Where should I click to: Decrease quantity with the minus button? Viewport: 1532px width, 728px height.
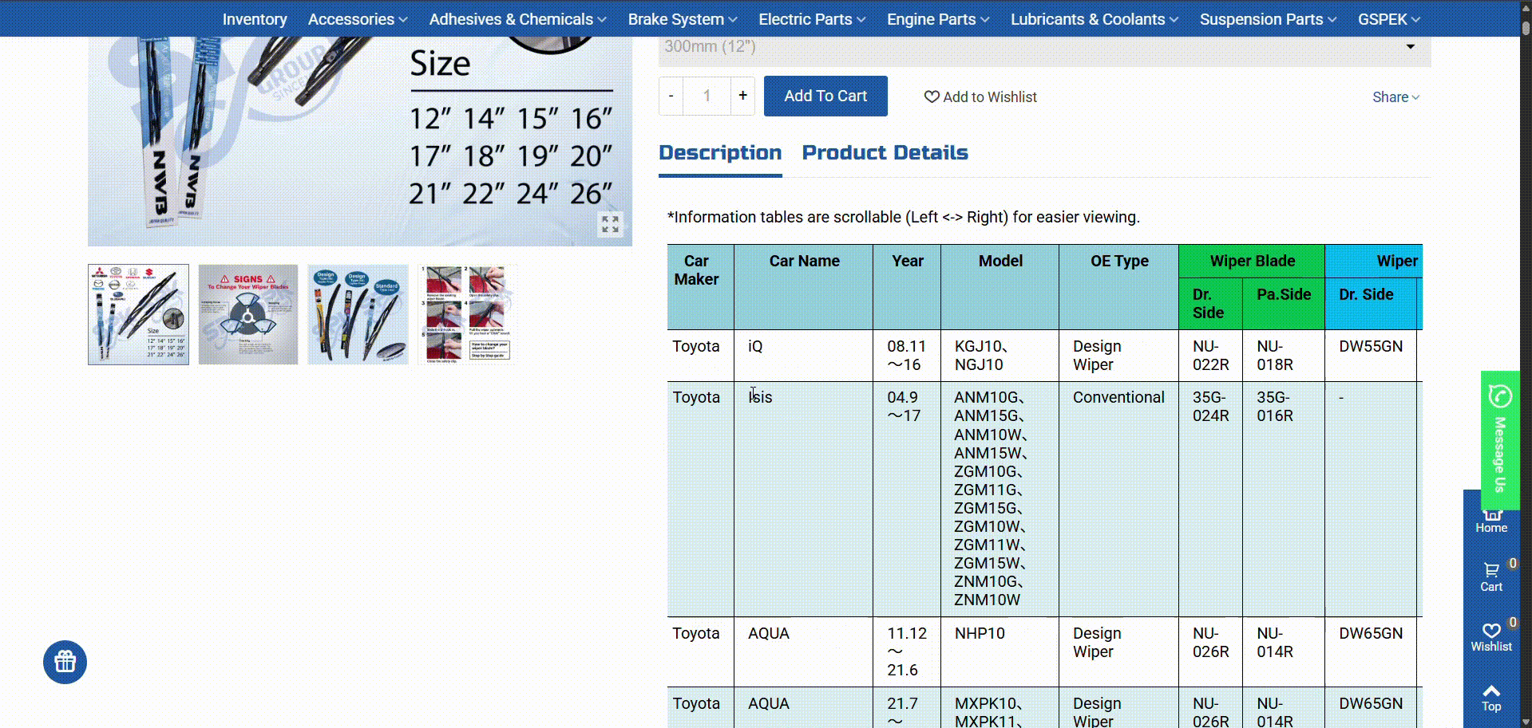point(671,96)
